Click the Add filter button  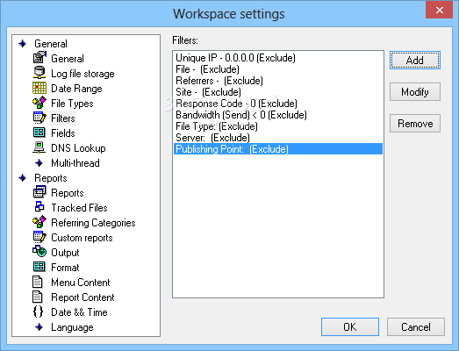pos(415,61)
